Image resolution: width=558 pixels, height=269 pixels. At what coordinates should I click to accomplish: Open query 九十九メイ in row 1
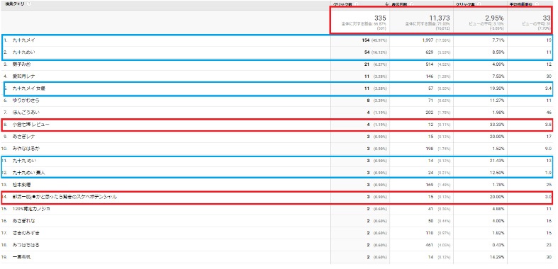pos(23,40)
